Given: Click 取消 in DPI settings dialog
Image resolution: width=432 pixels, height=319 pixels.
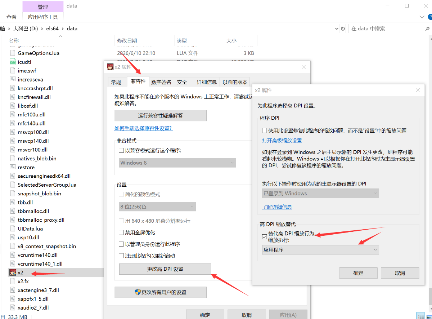Looking at the screenshot, I should point(400,273).
